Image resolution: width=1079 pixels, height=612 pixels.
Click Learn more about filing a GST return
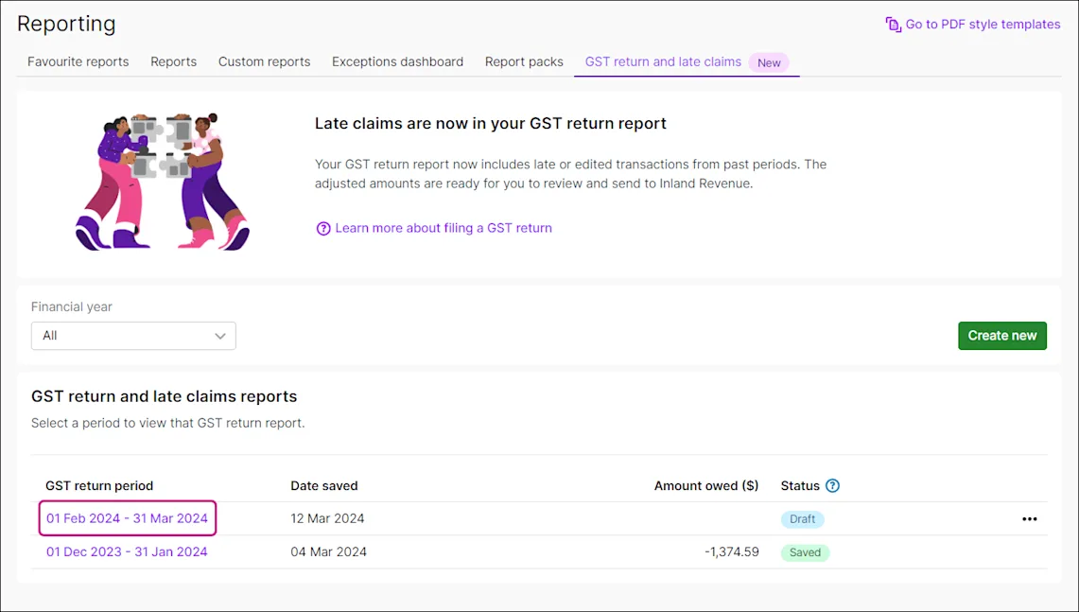click(443, 228)
